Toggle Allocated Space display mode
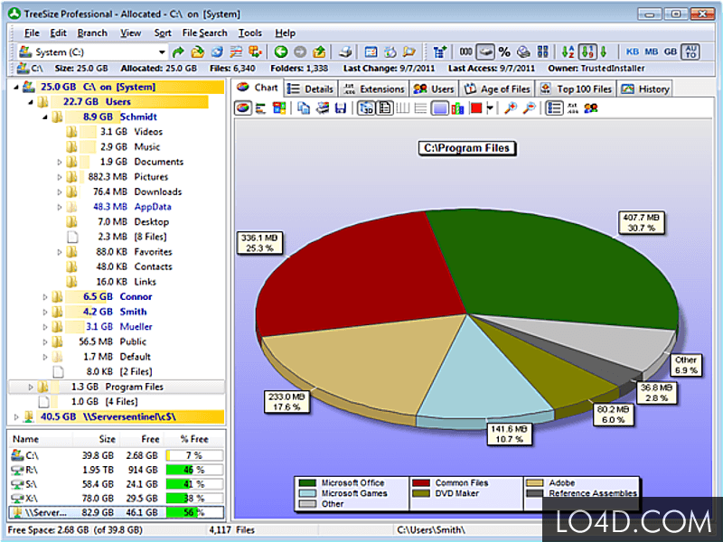The height and width of the screenshot is (542, 723). 485,52
